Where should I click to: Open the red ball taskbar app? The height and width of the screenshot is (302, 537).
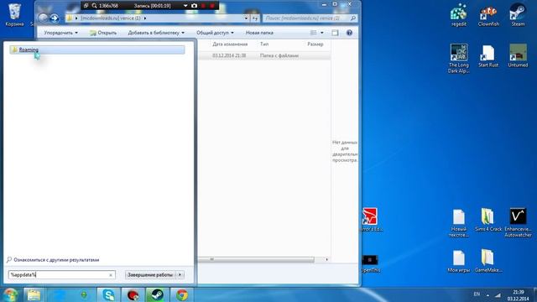click(x=133, y=294)
